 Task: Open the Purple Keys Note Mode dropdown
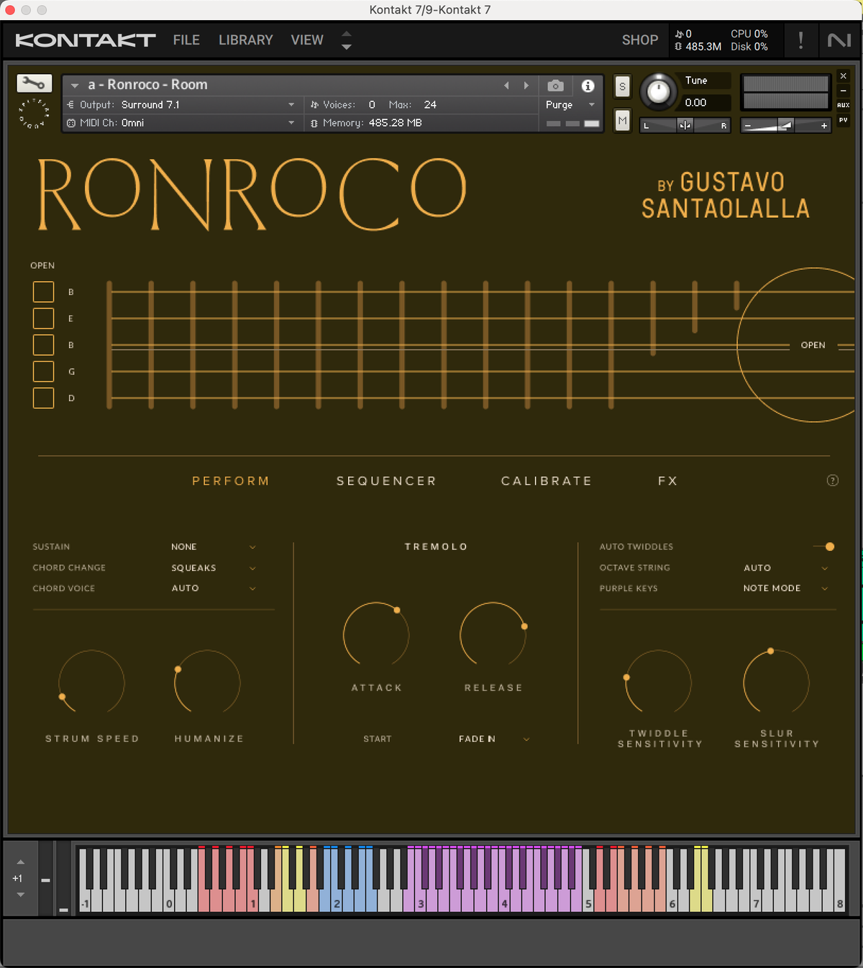click(x=786, y=588)
